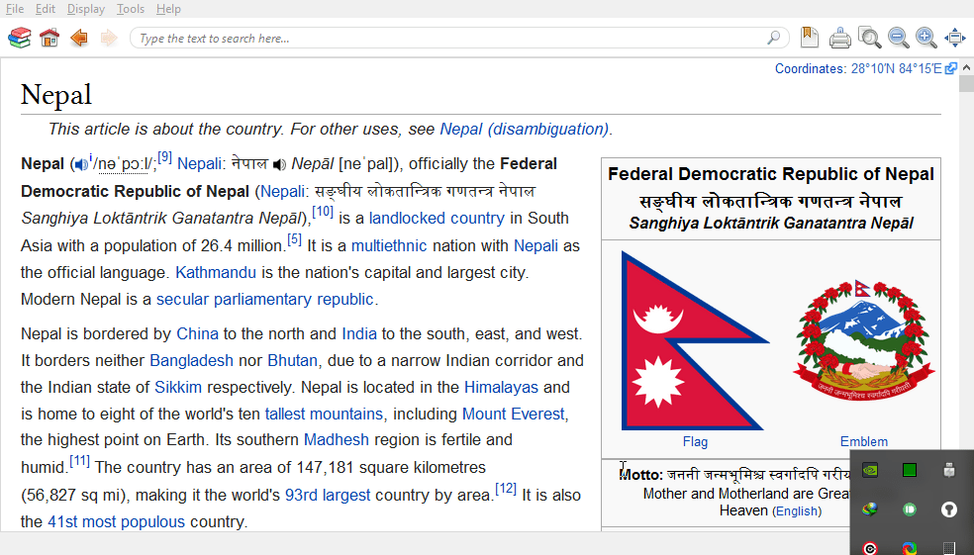Open the parliamentary republic link
974x555 pixels.
(293, 299)
